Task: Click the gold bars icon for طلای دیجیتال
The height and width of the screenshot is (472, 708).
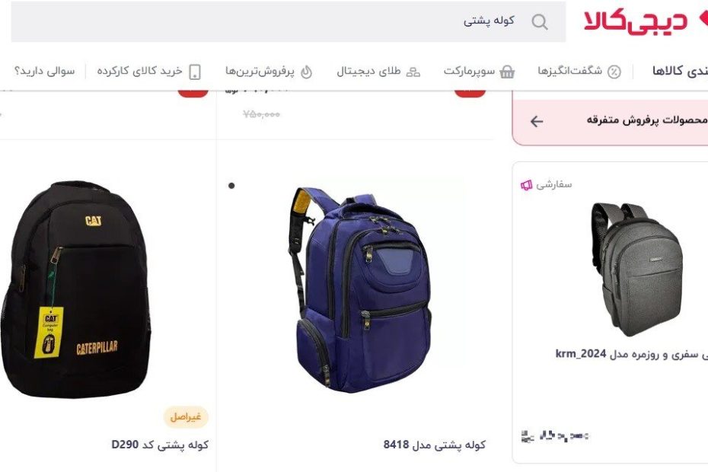Action: 413,72
